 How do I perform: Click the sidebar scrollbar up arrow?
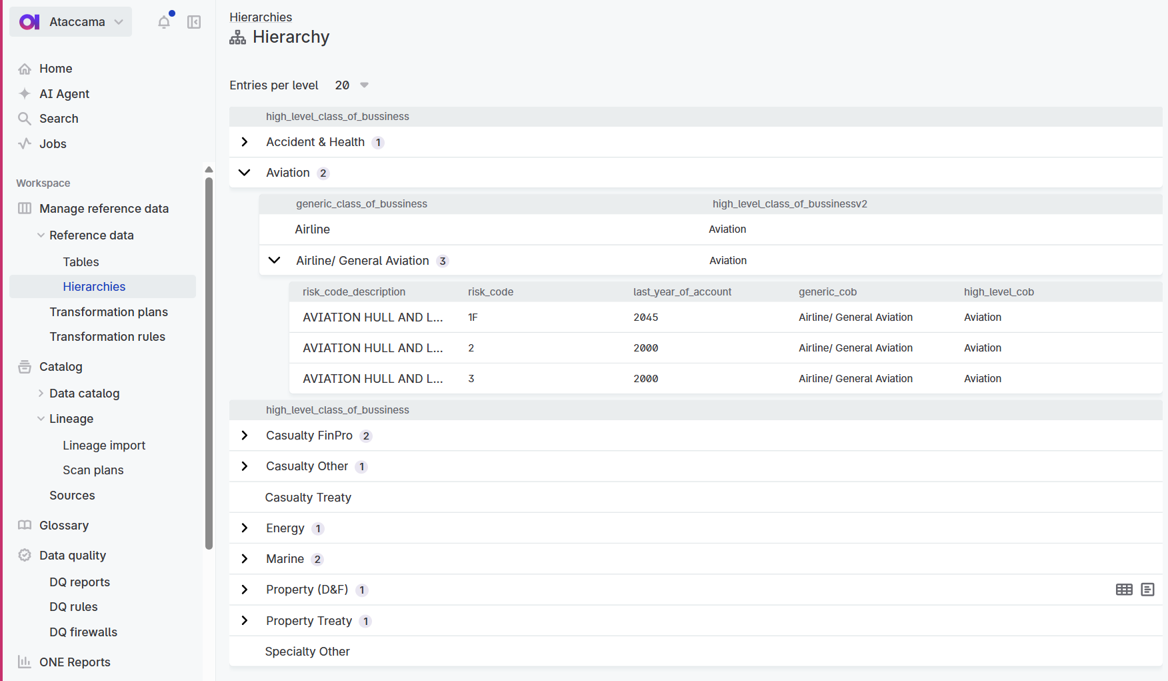209,169
